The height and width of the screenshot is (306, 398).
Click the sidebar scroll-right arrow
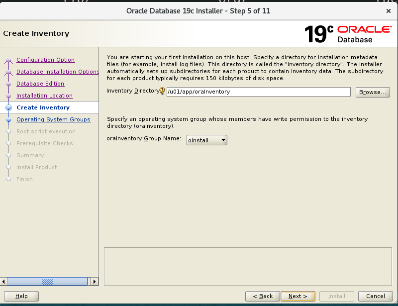click(95, 281)
